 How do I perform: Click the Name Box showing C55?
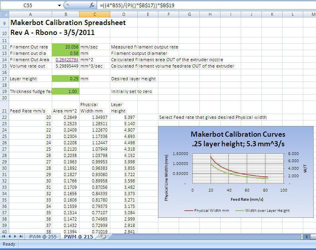[28, 6]
